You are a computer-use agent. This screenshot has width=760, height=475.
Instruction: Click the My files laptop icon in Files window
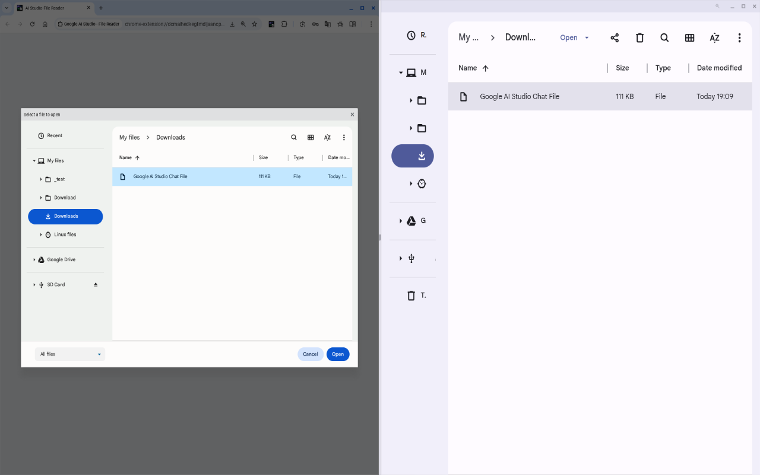click(411, 73)
